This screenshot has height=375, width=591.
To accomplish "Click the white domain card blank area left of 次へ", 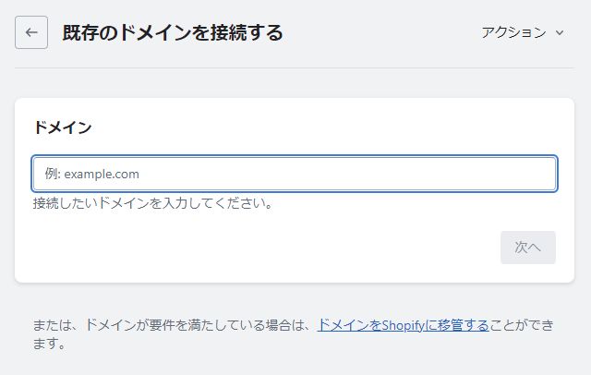I will click(264, 248).
